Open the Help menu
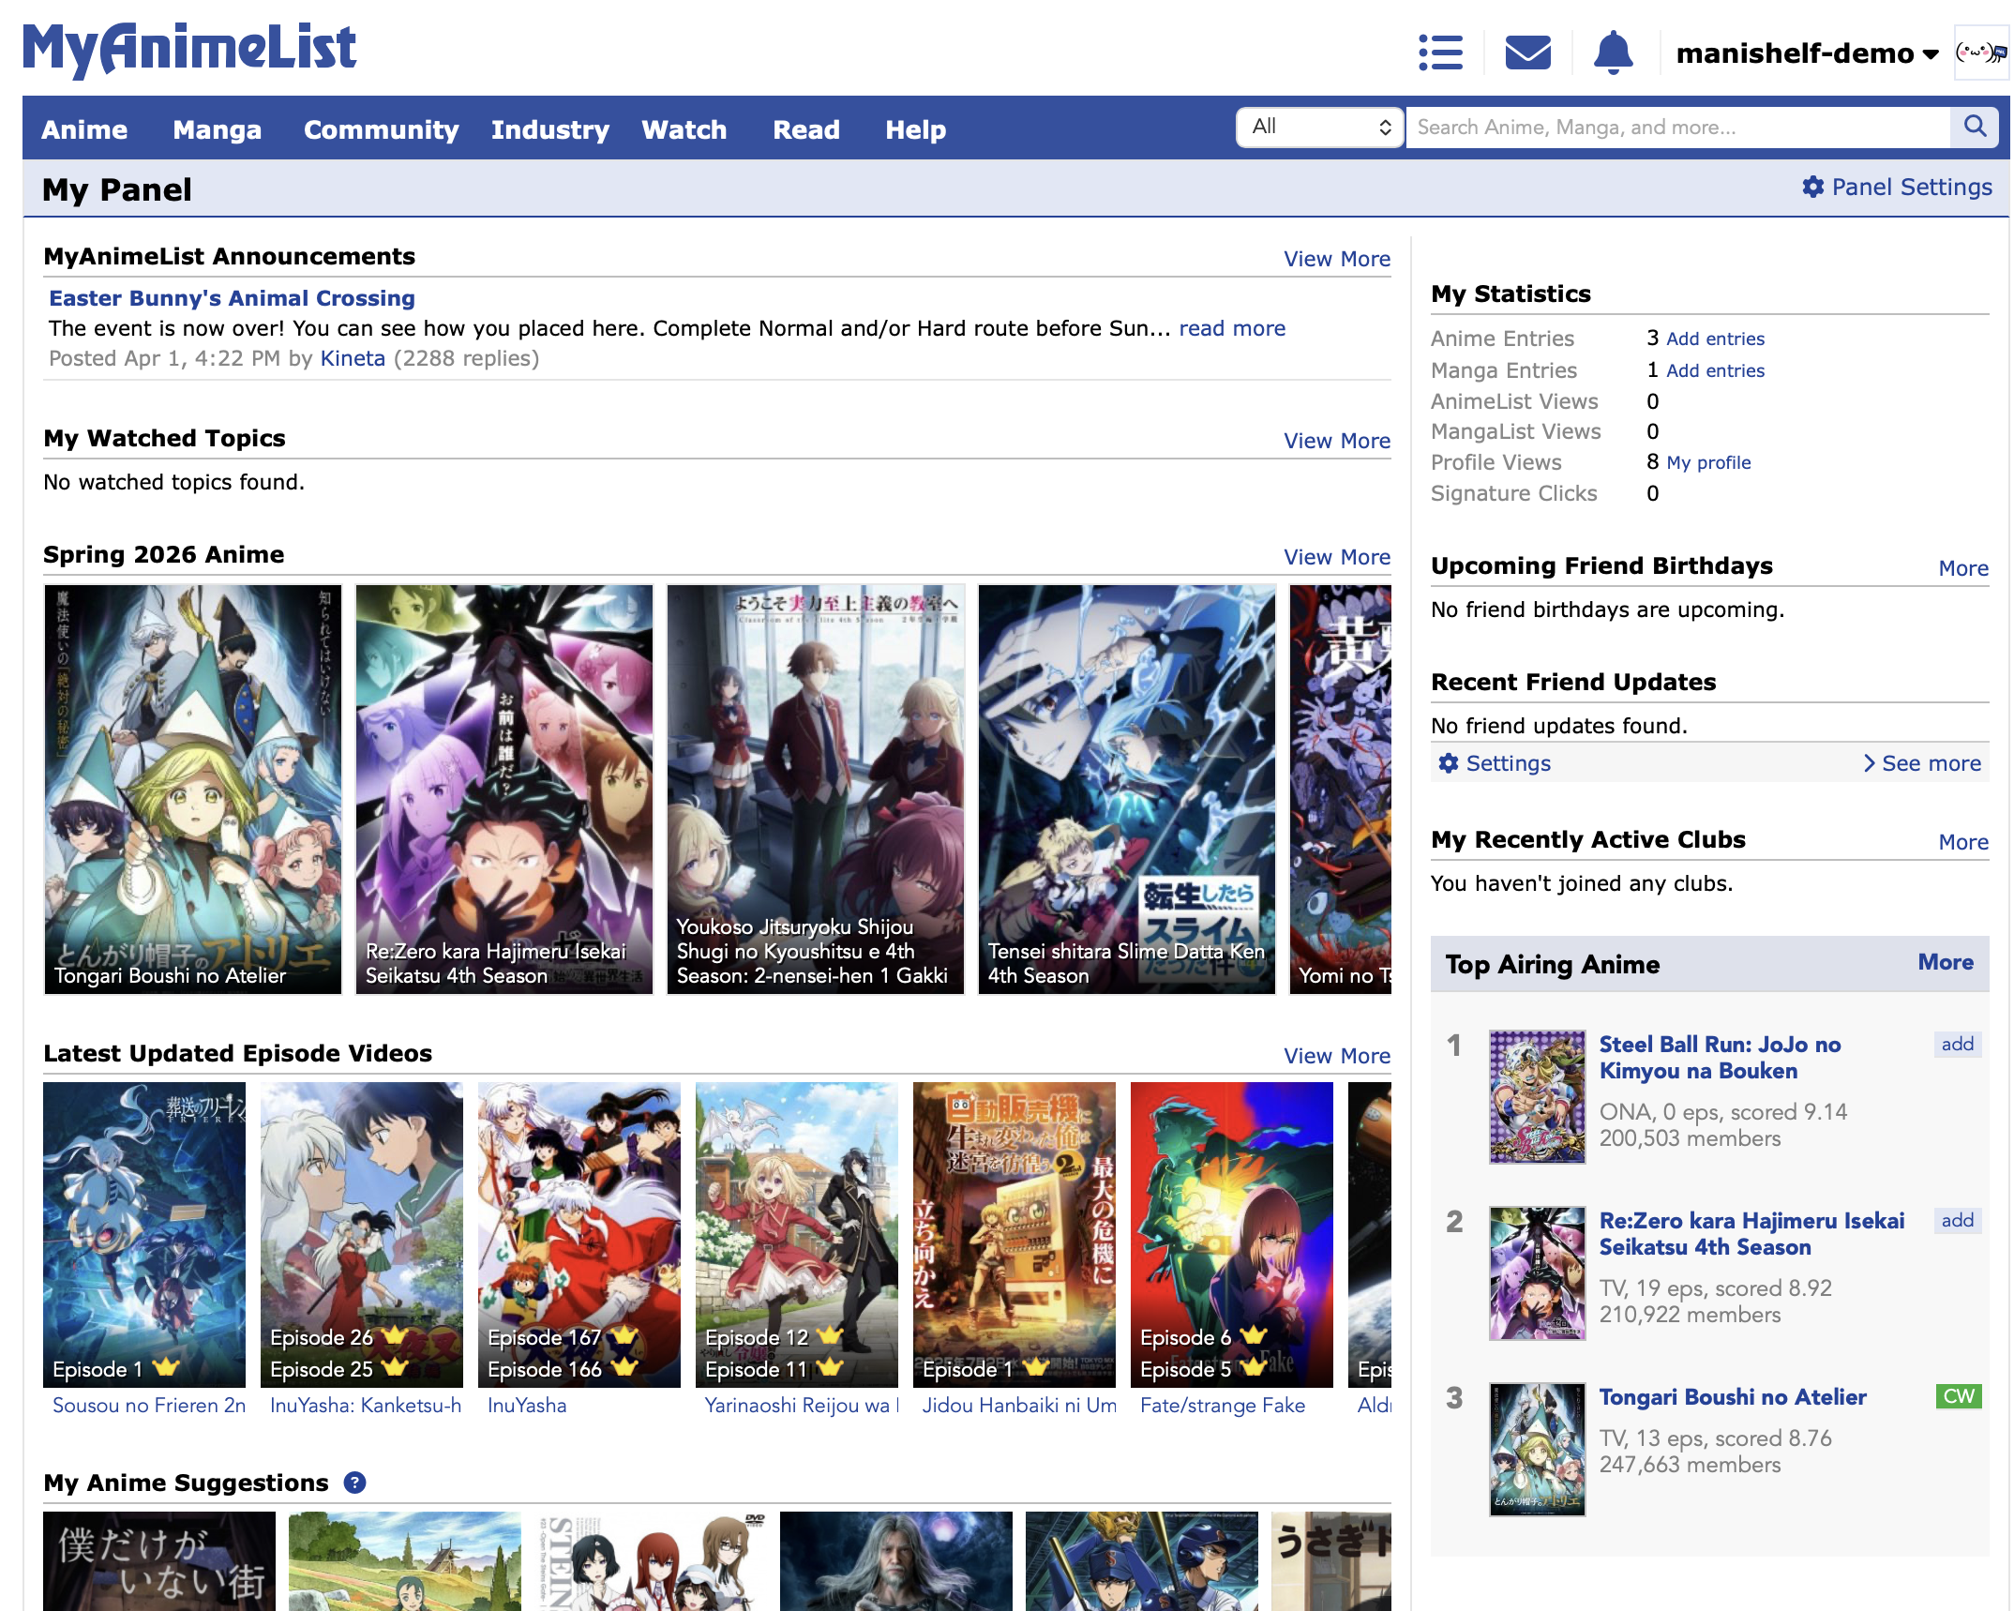The width and height of the screenshot is (2014, 1611). coord(915,129)
